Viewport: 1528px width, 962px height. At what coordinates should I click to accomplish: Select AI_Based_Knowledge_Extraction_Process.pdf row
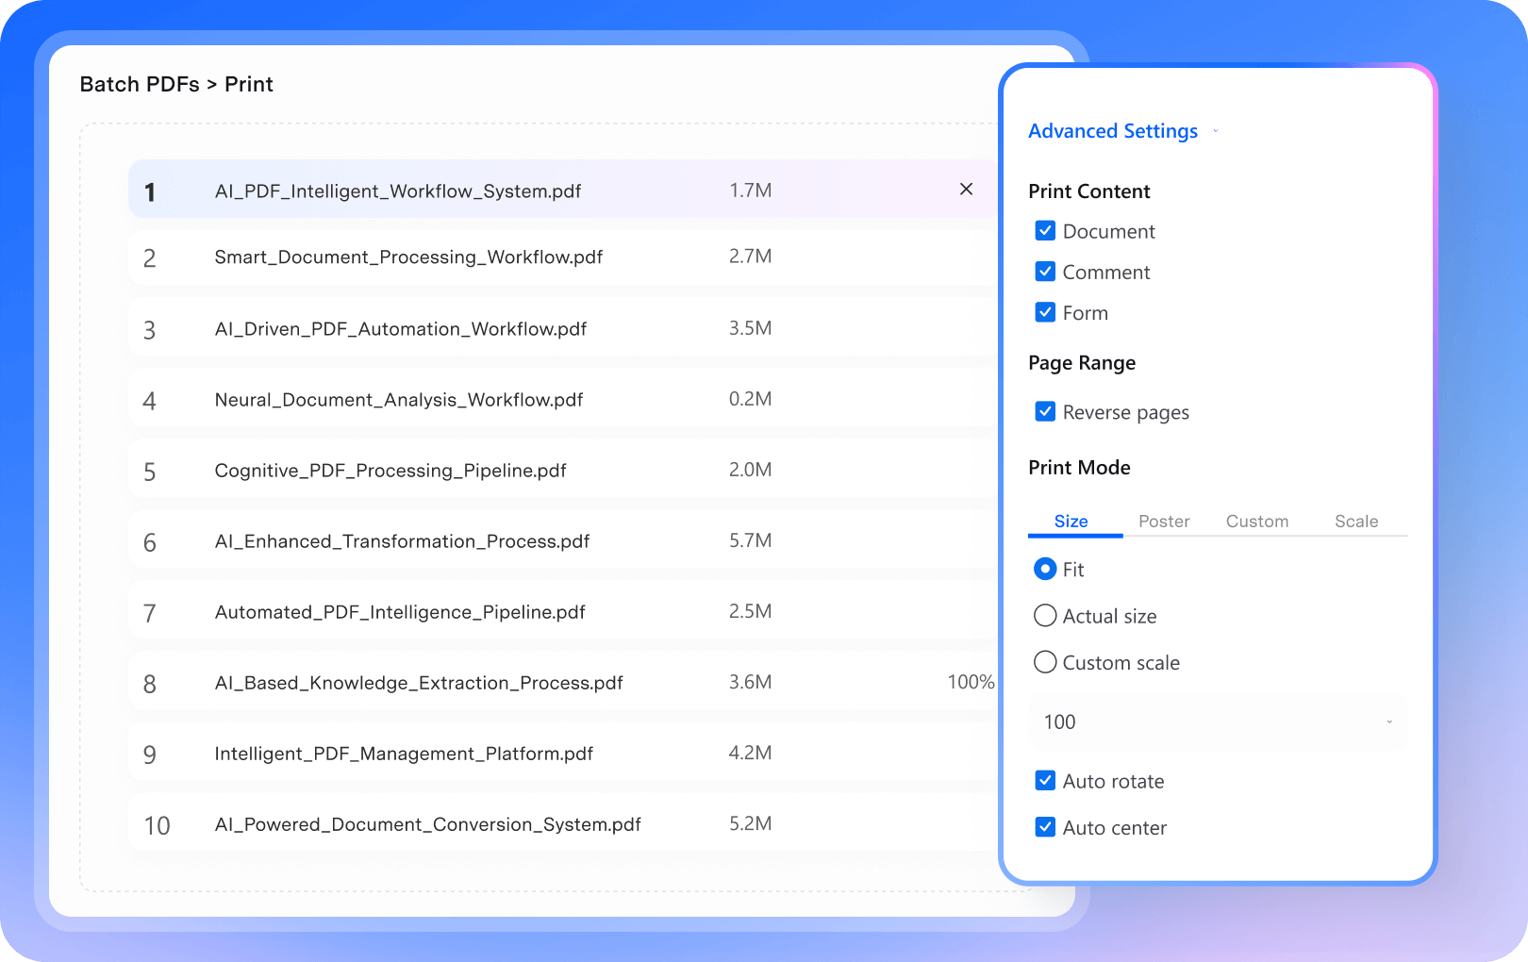(x=562, y=682)
